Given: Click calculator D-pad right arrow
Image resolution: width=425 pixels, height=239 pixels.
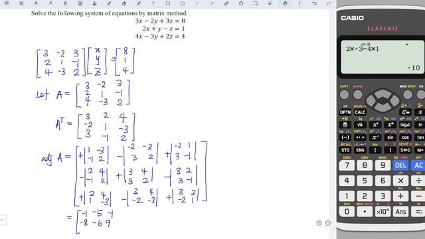Looking at the screenshot, I should [x=394, y=101].
